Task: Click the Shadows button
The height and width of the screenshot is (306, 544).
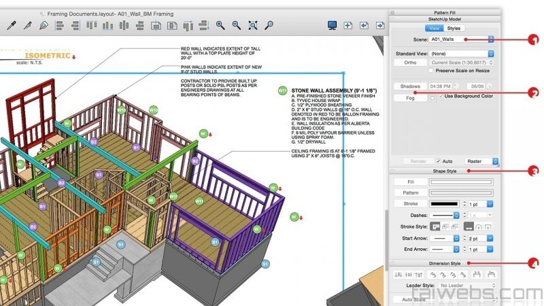Action: point(411,86)
